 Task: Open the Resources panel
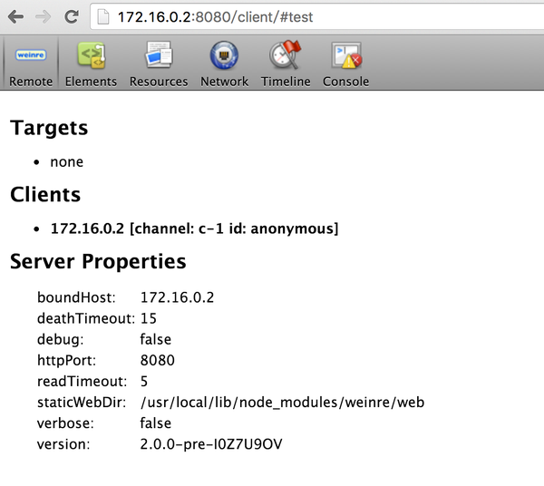(159, 64)
